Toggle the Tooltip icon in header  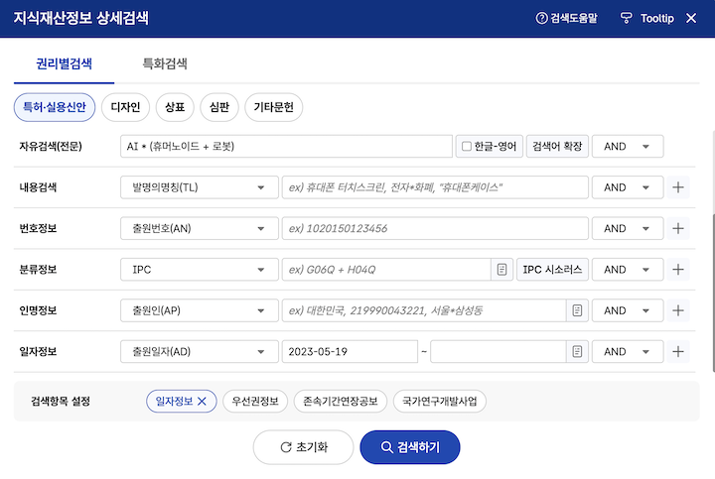tap(626, 18)
